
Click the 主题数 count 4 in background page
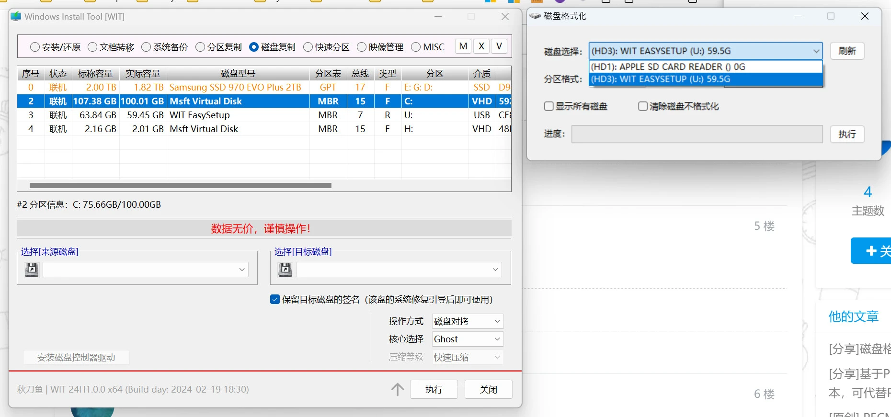pos(868,192)
